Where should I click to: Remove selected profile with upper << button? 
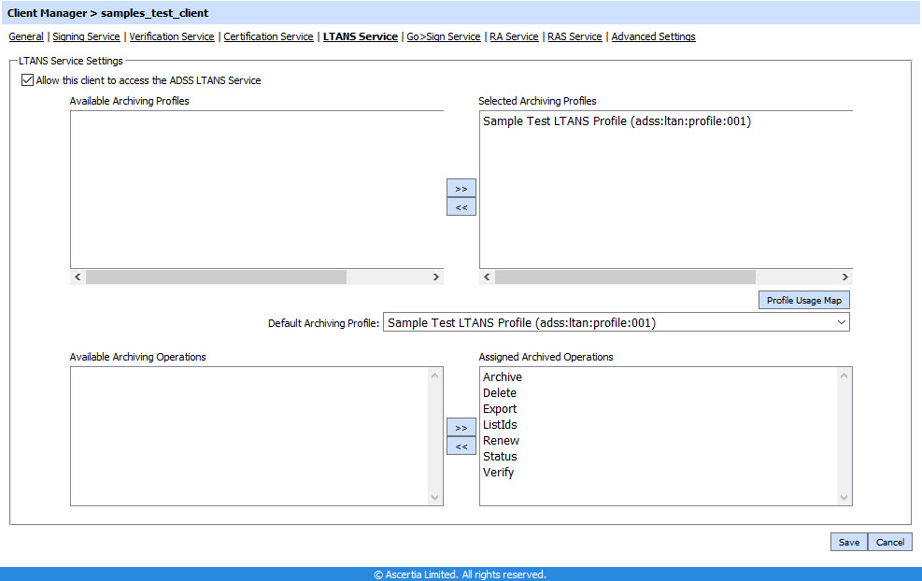click(461, 206)
